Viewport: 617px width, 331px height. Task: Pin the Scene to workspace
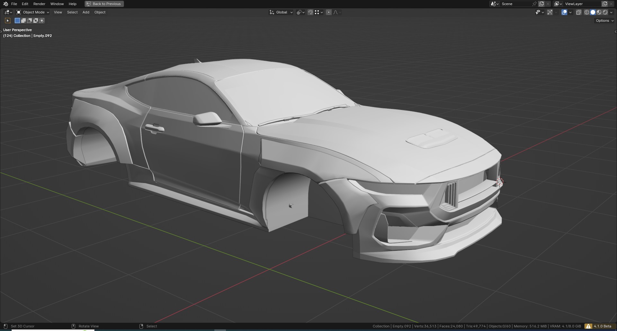(x=534, y=4)
